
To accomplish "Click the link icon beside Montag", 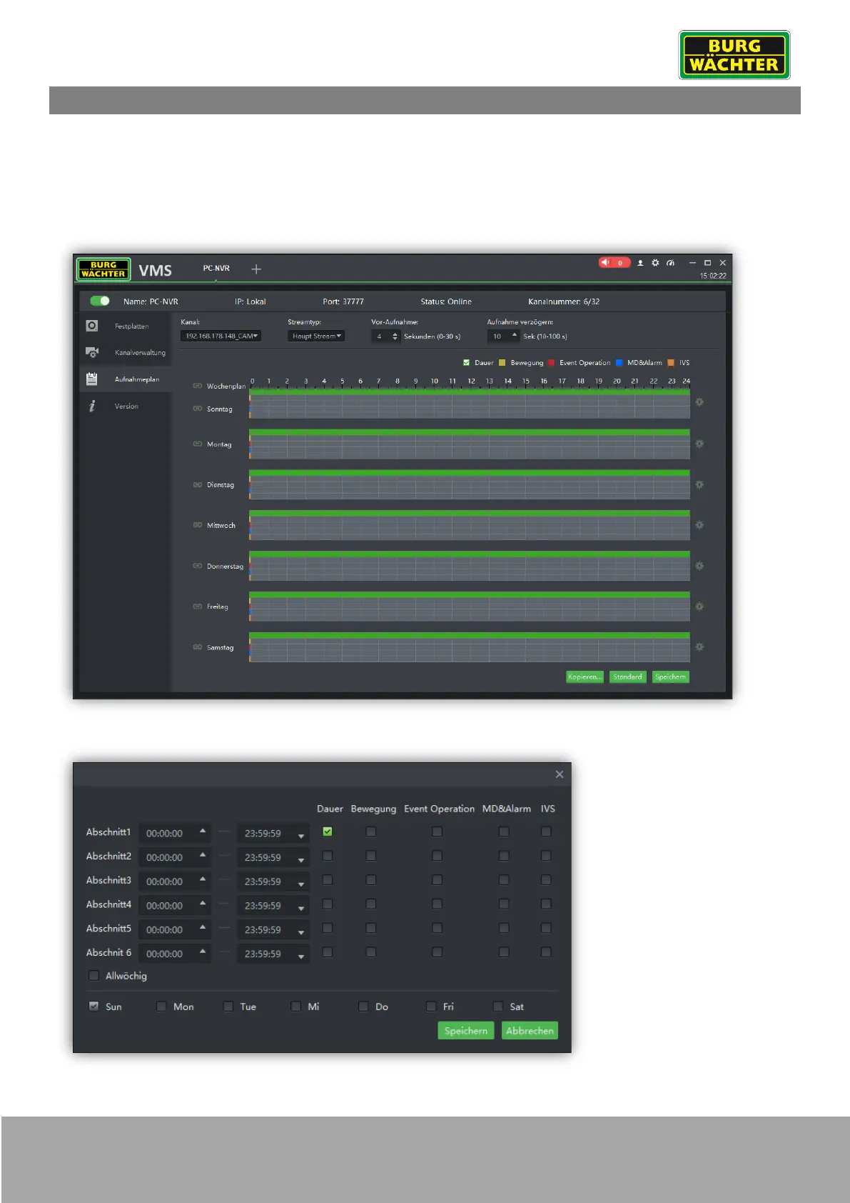I will [198, 444].
